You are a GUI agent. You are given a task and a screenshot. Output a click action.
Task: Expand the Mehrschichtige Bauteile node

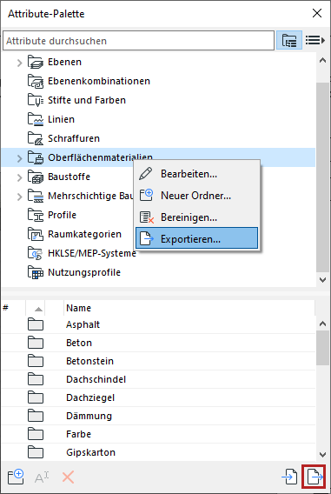(x=19, y=197)
